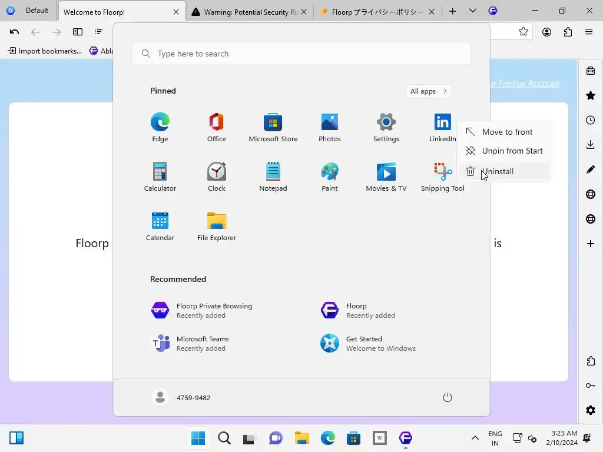The image size is (603, 452).
Task: Toggle the Floorp sidebar button
Action: [78, 32]
